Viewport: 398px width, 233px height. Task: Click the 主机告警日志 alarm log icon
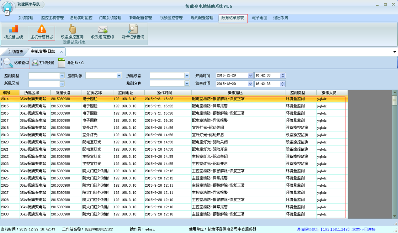pos(41,32)
